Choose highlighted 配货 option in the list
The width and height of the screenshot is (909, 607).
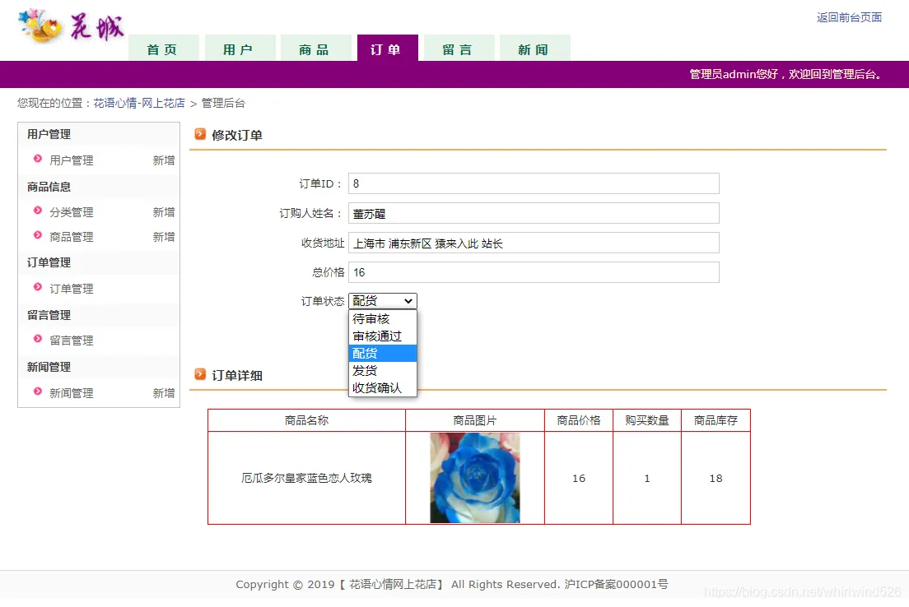(383, 354)
